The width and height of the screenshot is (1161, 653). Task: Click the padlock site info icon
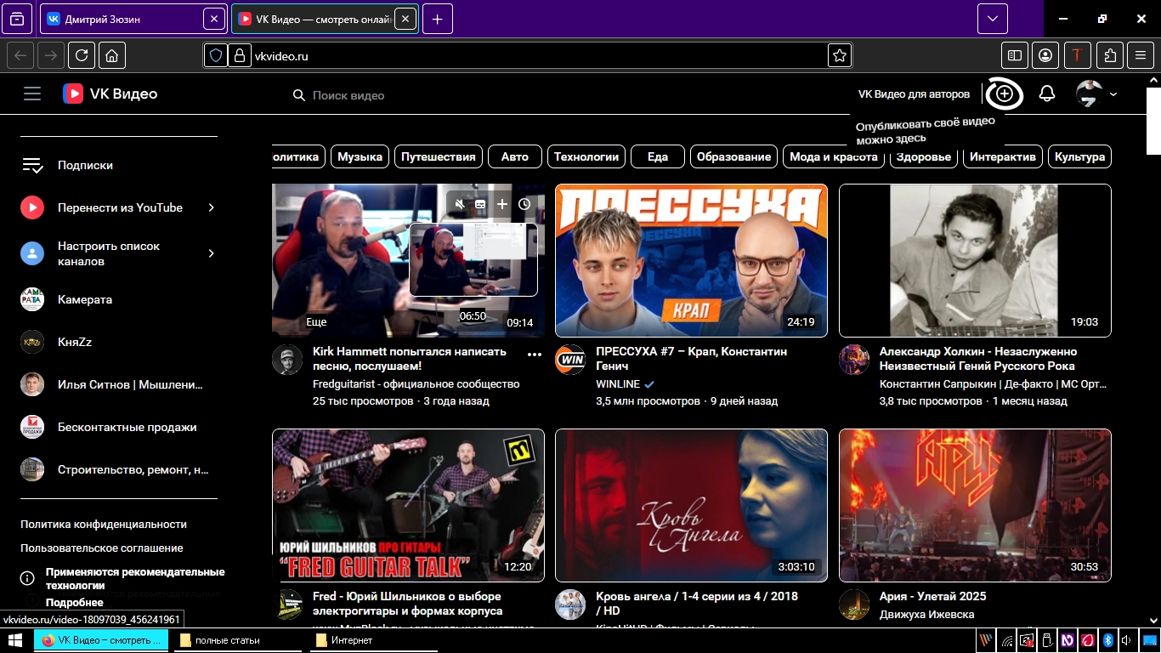click(239, 55)
